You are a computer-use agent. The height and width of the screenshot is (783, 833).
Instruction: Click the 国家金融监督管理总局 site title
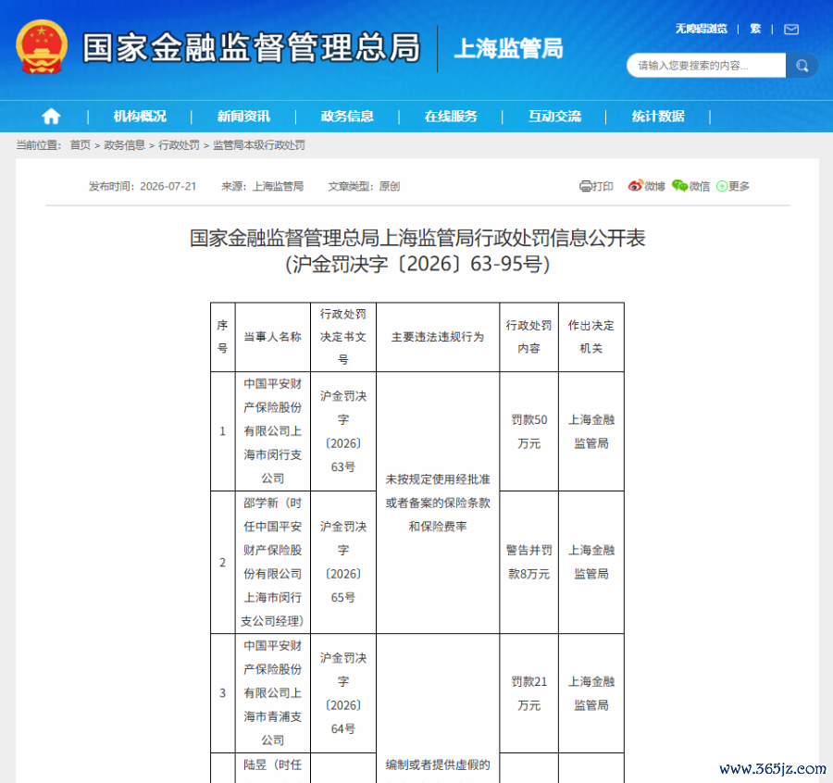point(252,48)
